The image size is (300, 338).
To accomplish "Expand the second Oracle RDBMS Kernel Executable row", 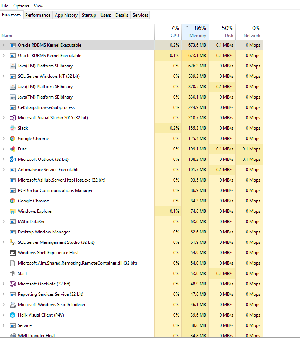I will coord(3,55).
